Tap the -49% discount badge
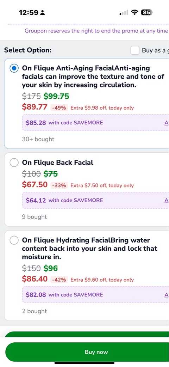This screenshot has width=169, height=367. 59,108
